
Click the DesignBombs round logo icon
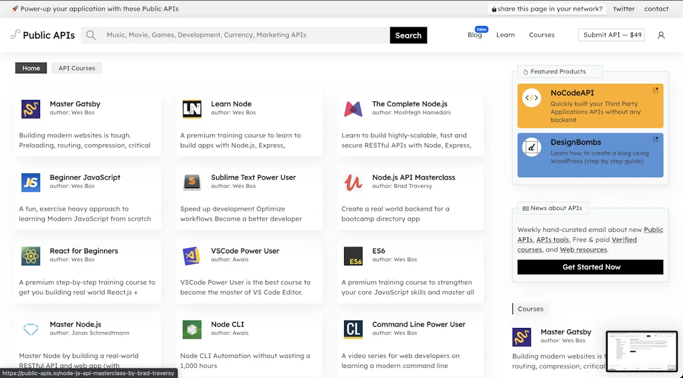tap(532, 147)
